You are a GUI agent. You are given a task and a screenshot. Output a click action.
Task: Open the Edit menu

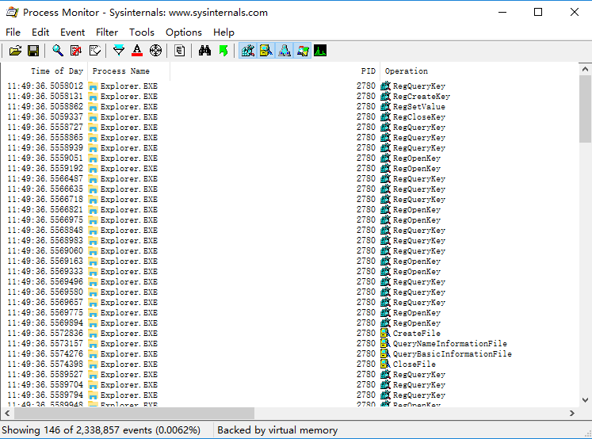(x=40, y=32)
